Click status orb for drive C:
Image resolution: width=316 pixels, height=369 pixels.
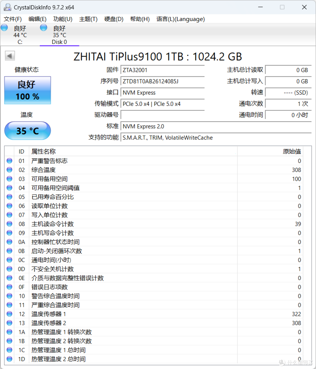[x=4, y=28]
